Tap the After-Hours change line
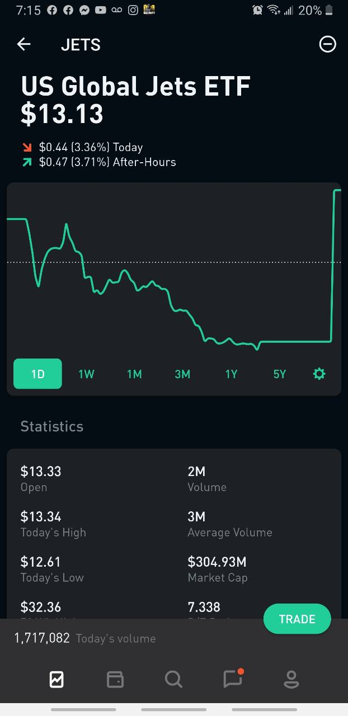Screen dimensions: 348x716 click(x=99, y=162)
